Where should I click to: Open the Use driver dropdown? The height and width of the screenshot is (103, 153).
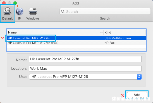click(x=85, y=76)
